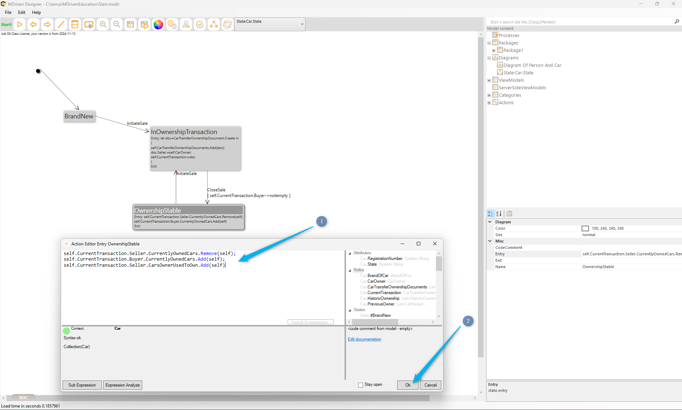Click the orange play triangle toolbar icon

[20, 25]
